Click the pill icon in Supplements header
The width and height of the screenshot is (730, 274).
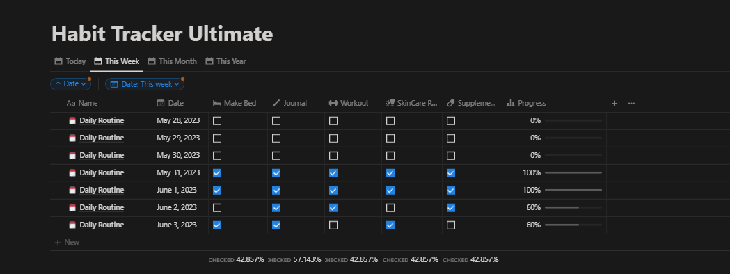[x=450, y=104]
